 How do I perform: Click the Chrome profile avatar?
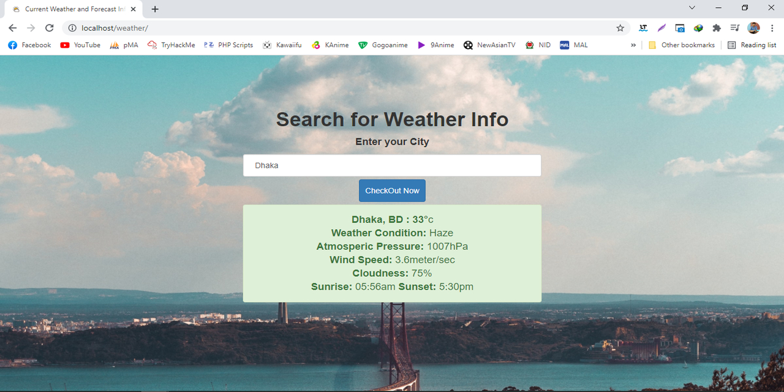[753, 28]
